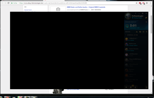Open the chat bubble icon at the bottom
Viewport: 154px width, 98px height.
point(126,87)
